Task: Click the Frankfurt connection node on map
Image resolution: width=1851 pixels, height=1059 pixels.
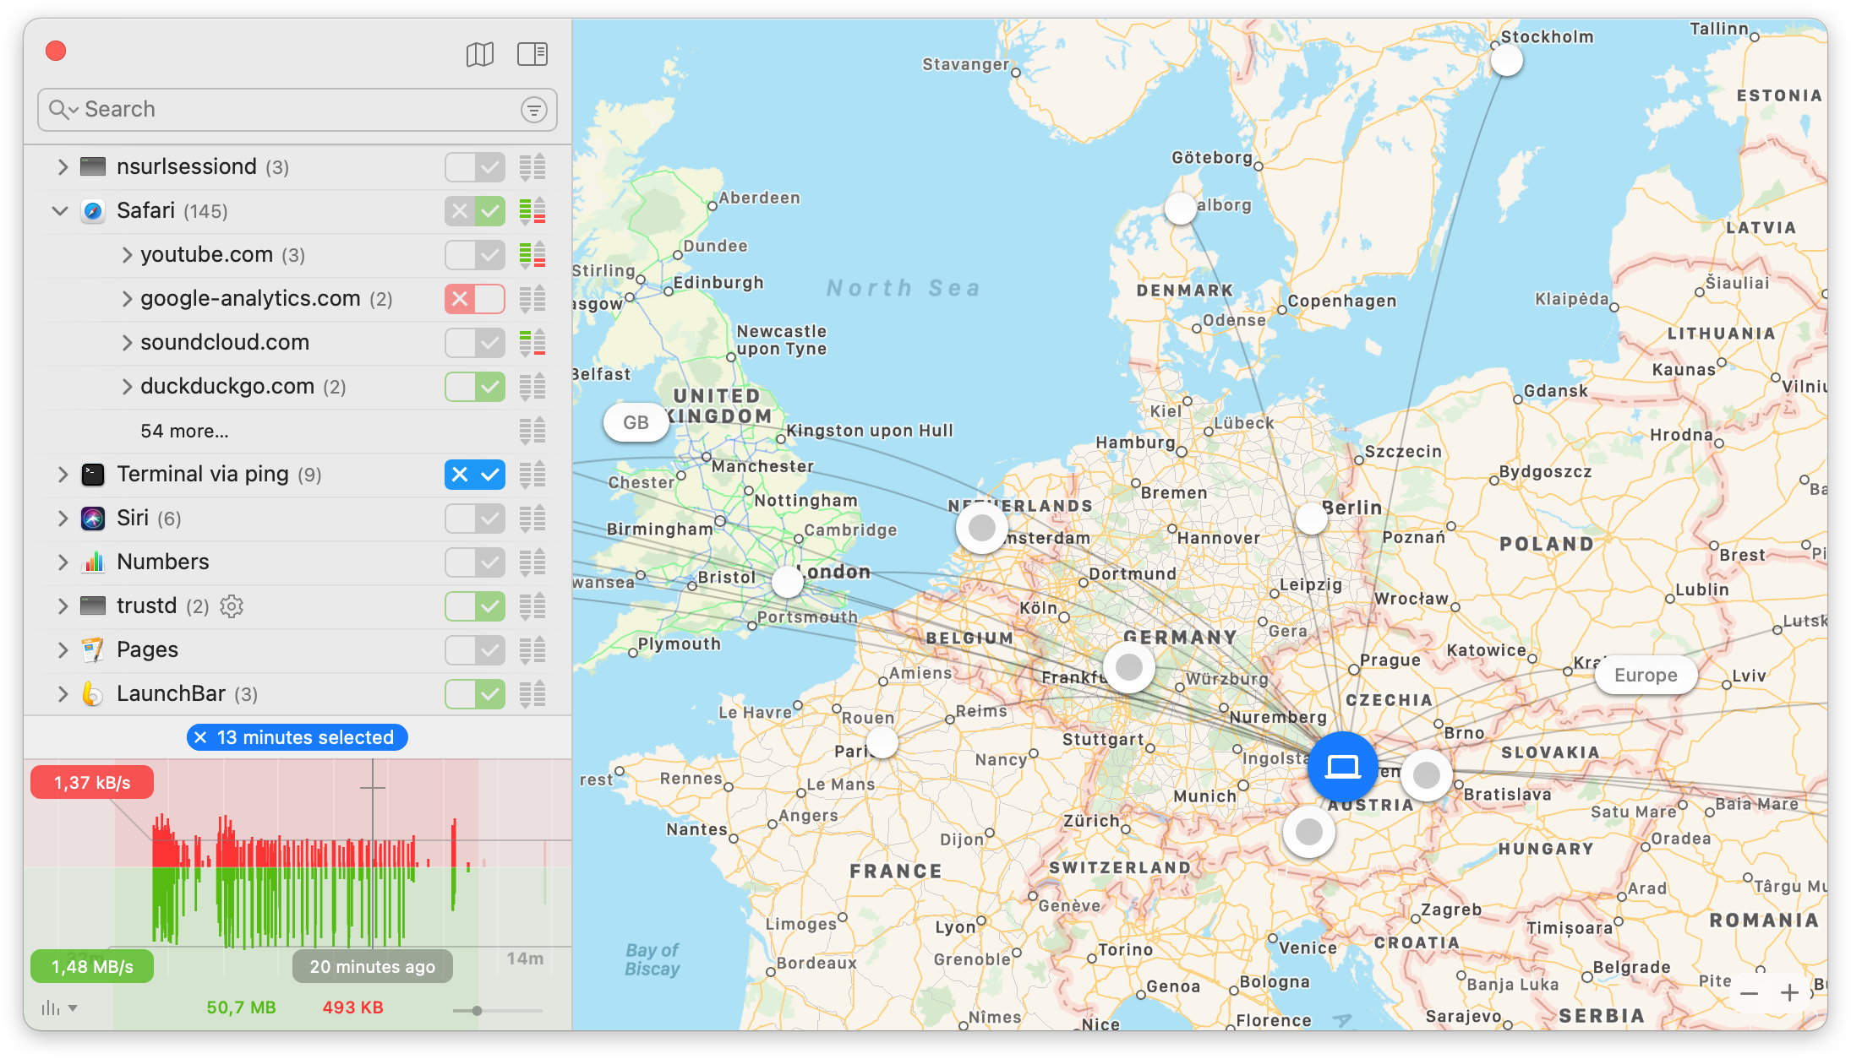Action: tap(1129, 667)
